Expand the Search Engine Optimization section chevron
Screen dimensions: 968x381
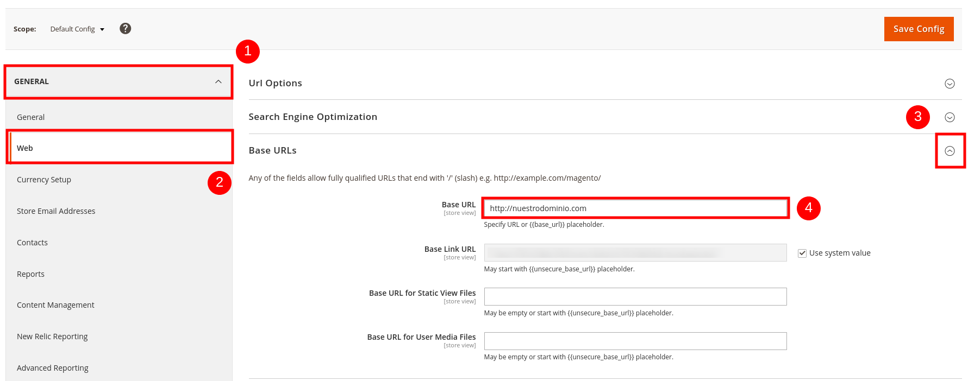[x=950, y=117]
